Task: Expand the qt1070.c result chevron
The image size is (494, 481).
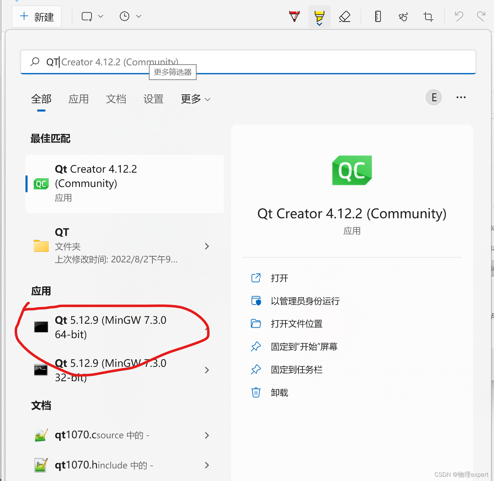Action: (x=207, y=435)
